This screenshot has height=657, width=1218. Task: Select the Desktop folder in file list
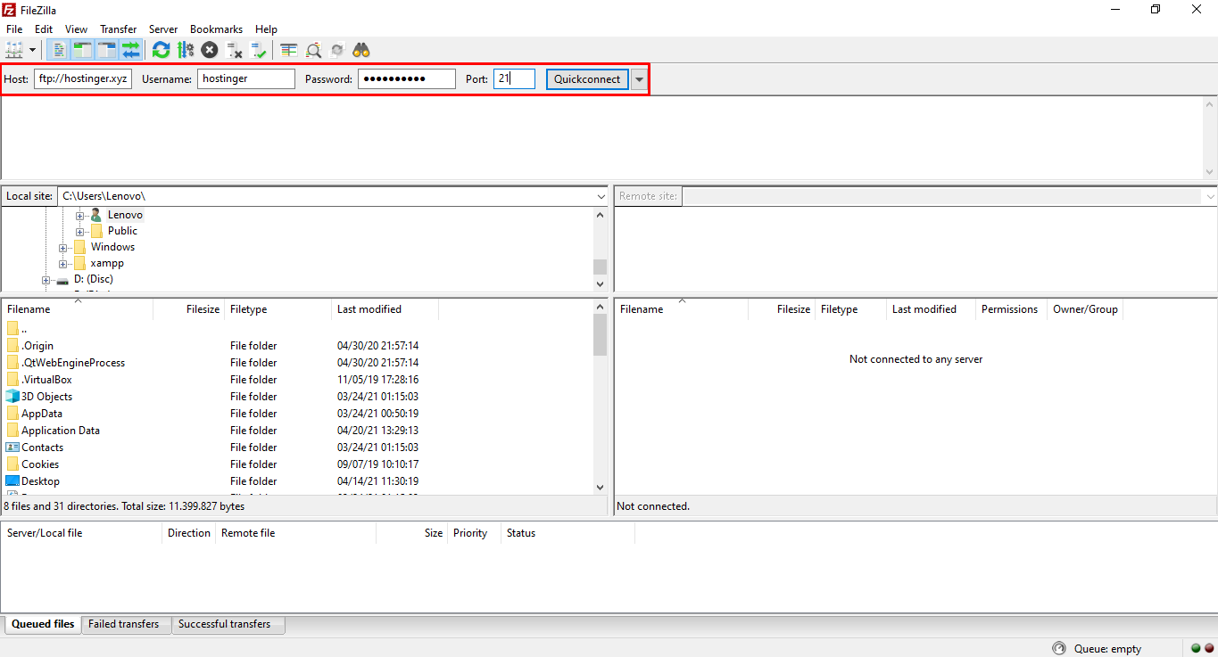click(x=40, y=480)
